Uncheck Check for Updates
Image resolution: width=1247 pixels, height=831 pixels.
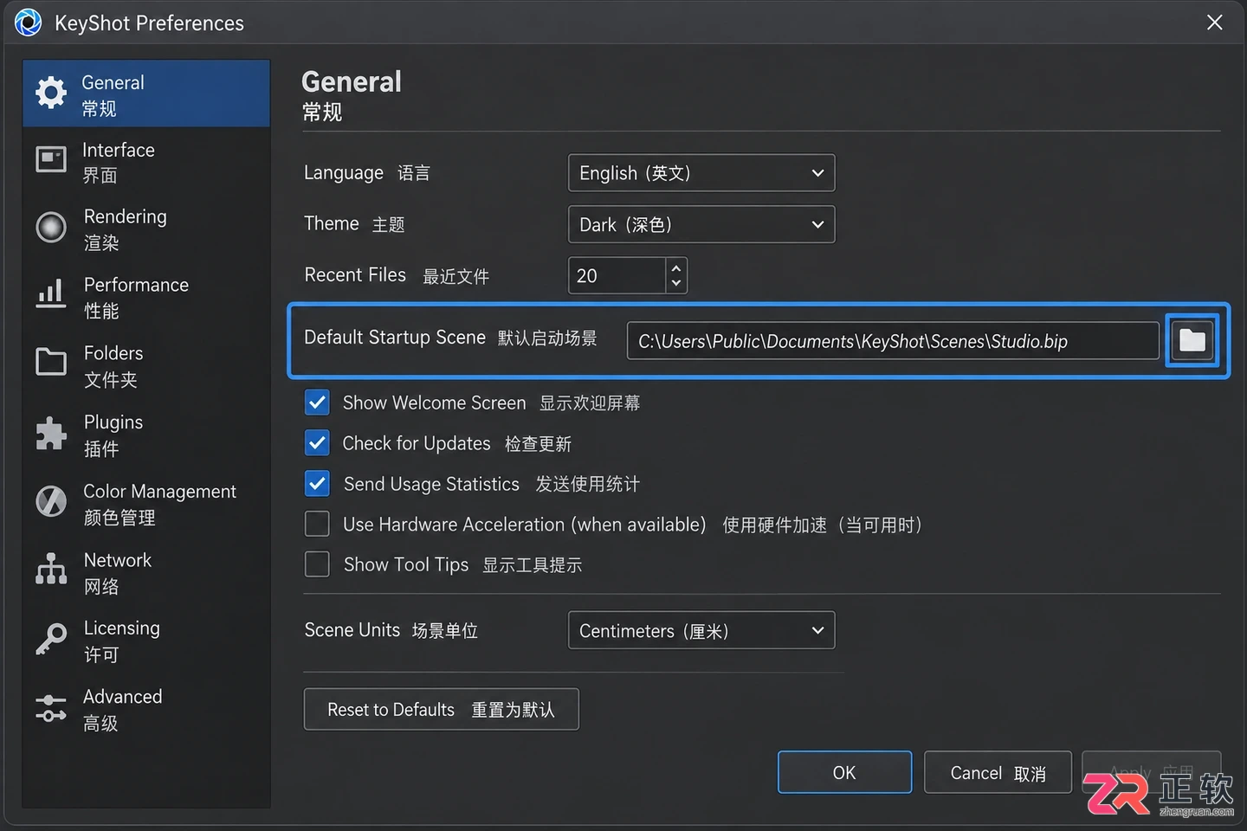pos(318,443)
